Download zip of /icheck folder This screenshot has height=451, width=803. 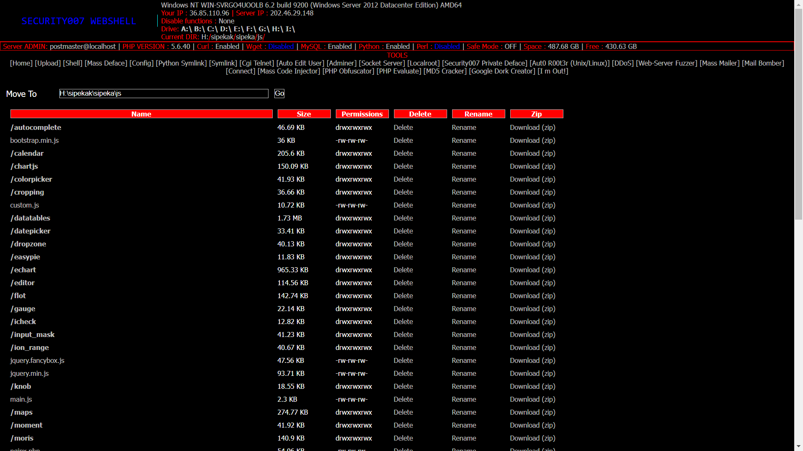(532, 322)
